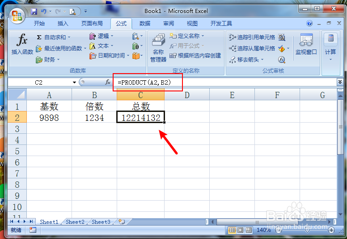Select cell B2 containing 1234
Screen dimensions: 347x239
(94, 117)
